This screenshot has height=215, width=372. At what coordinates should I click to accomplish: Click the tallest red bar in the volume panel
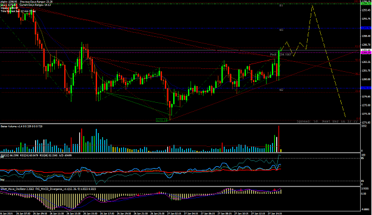[279, 139]
